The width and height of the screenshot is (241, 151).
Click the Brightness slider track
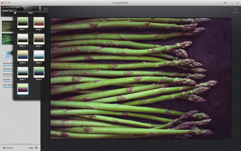pyautogui.click(x=8, y=76)
